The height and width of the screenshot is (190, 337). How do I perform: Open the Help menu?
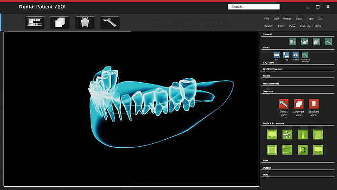318,26
